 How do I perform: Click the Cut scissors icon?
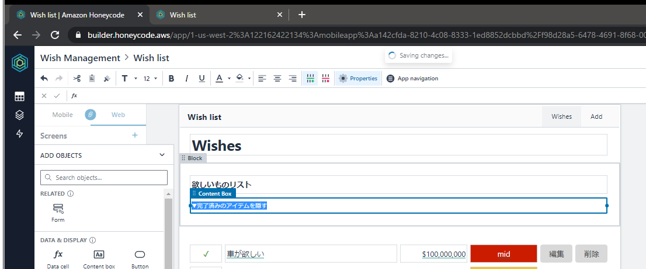[x=77, y=79]
